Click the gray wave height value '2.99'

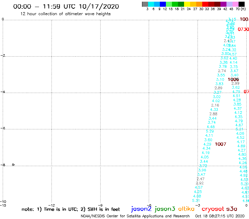(235, 83)
